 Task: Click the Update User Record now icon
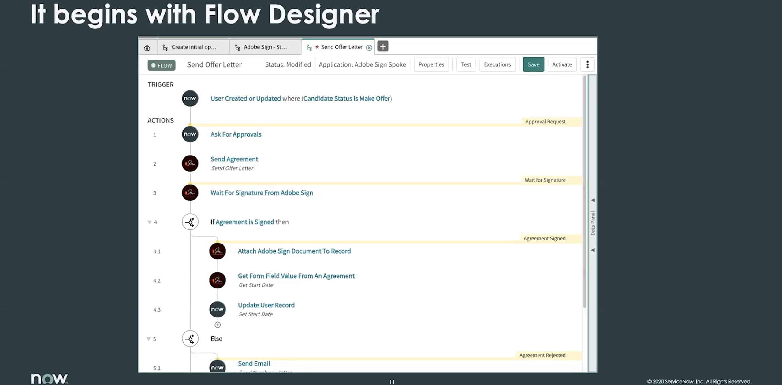tap(218, 309)
